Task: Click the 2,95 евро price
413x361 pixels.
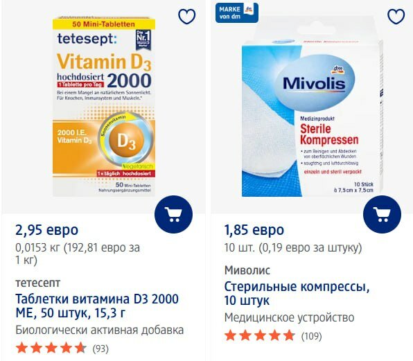Action: tap(46, 230)
